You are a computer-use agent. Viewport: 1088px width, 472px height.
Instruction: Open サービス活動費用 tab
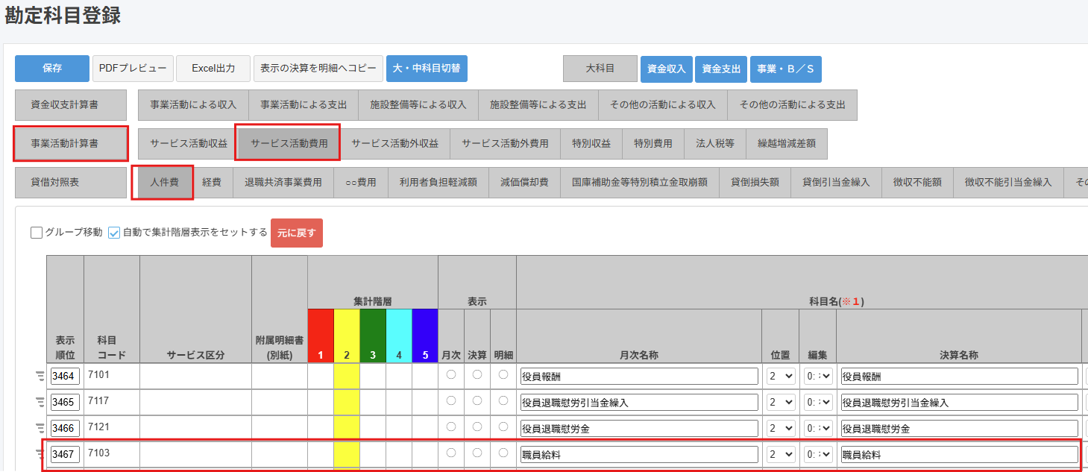289,144
